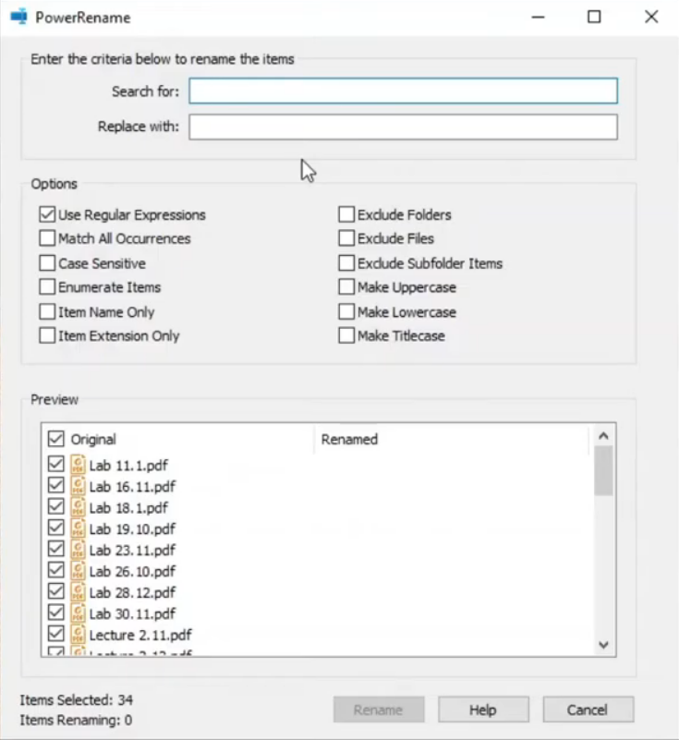
Task: Focus the Search for text field
Action: pos(403,91)
